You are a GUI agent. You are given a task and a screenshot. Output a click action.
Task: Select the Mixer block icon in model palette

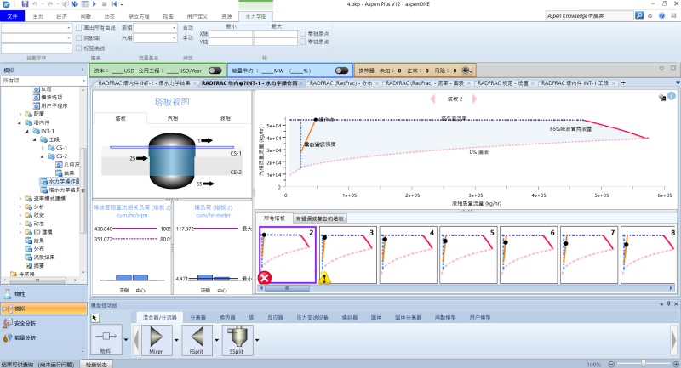pos(156,339)
